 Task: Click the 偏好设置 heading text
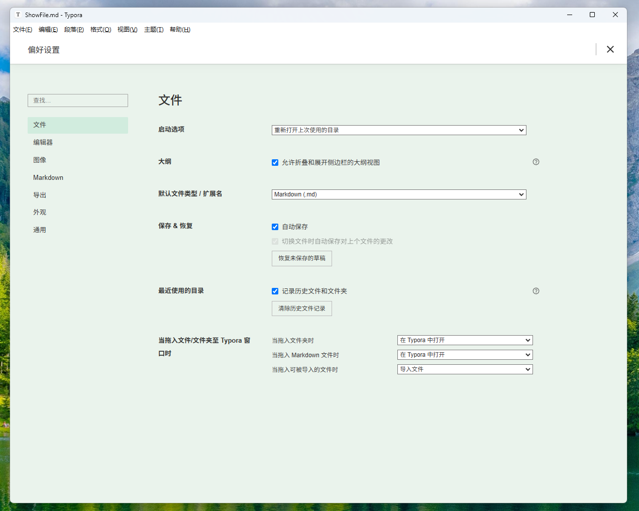pyautogui.click(x=44, y=50)
